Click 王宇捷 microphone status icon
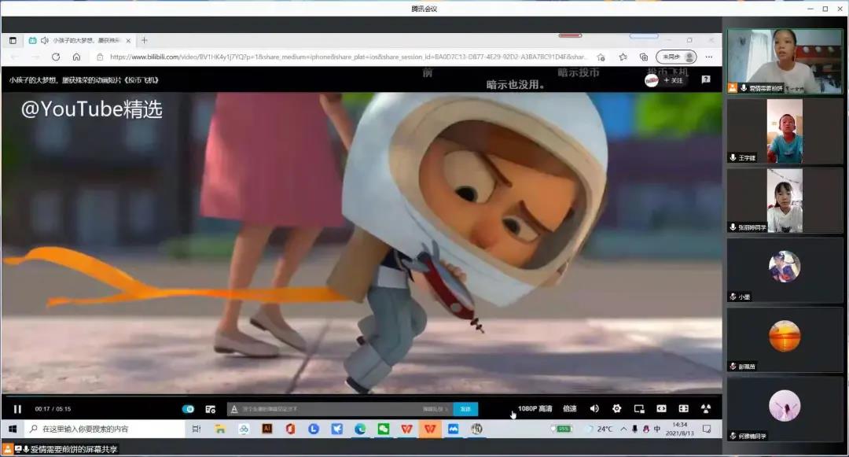Screen dimensions: 849x457 coord(733,157)
